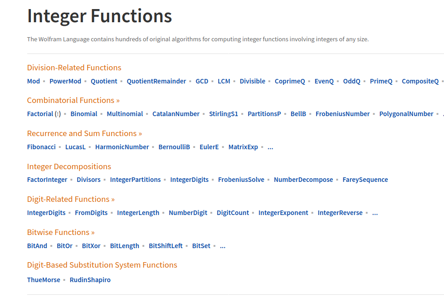The width and height of the screenshot is (444, 303).
Task: Open the BitXor function link
Action: click(91, 246)
